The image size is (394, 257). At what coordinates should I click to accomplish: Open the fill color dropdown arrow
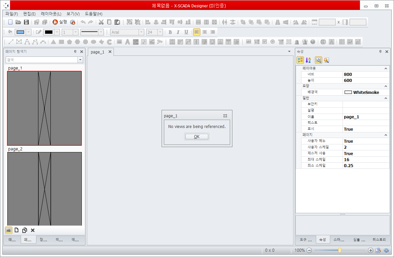tap(28, 32)
